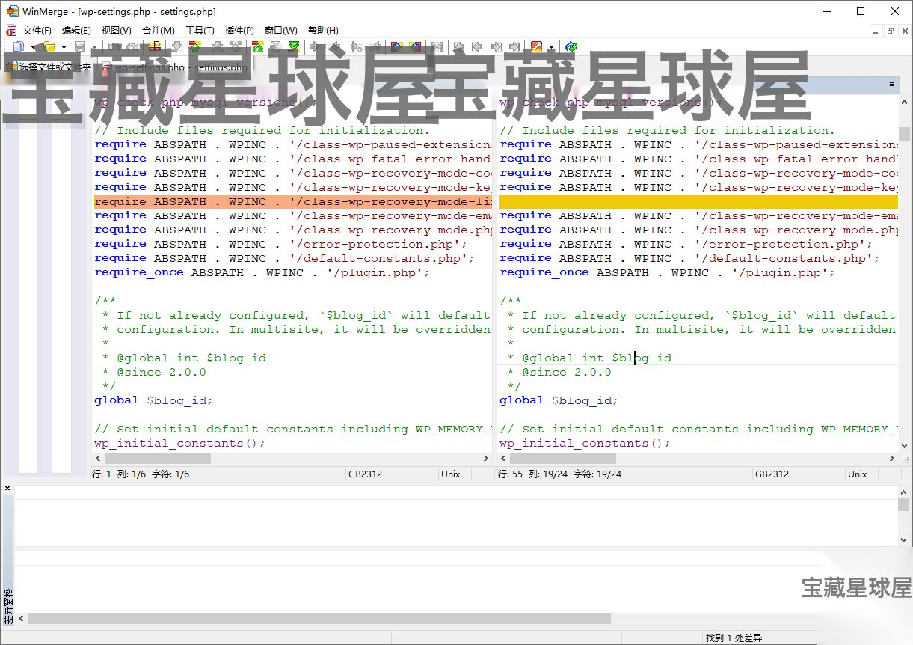Open the 文件(F) menu
The image size is (913, 645).
(37, 31)
